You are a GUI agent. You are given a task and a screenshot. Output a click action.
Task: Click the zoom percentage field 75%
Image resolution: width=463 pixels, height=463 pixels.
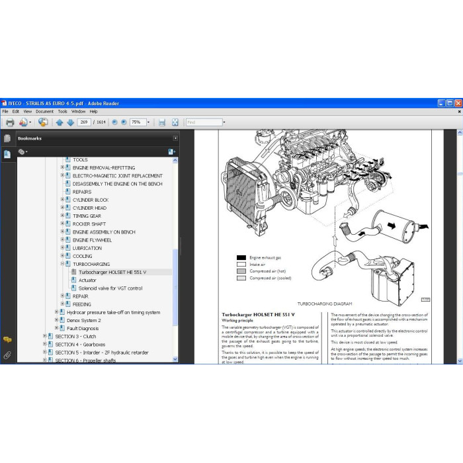(138, 122)
